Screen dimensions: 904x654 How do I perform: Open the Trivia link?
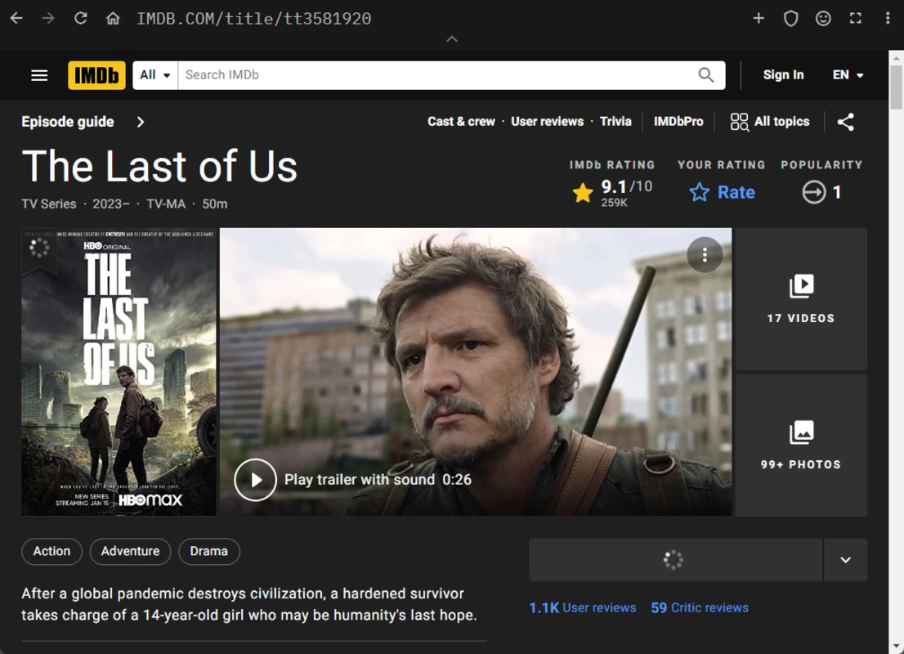[x=615, y=122]
